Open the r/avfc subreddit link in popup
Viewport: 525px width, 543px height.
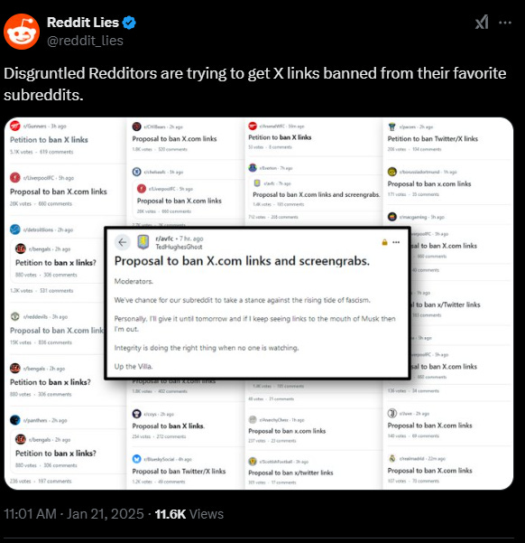(164, 239)
